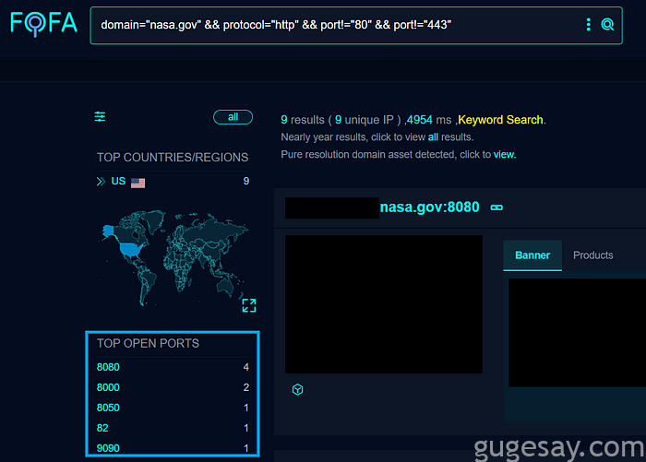Filter by port 8000
646x462 pixels.
pyautogui.click(x=108, y=387)
